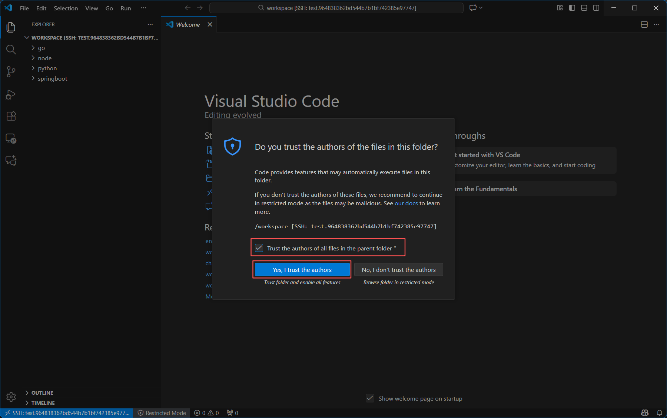The width and height of the screenshot is (667, 418).
Task: Click Restricted Mode in status bar
Action: click(x=162, y=413)
